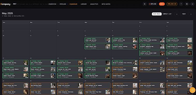Click the OFFLINE status indicator
The width and height of the screenshot is (196, 95).
tap(153, 4)
